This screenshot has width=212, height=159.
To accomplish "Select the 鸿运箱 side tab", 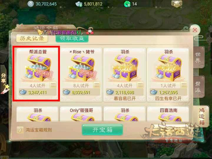I will tap(201, 116).
